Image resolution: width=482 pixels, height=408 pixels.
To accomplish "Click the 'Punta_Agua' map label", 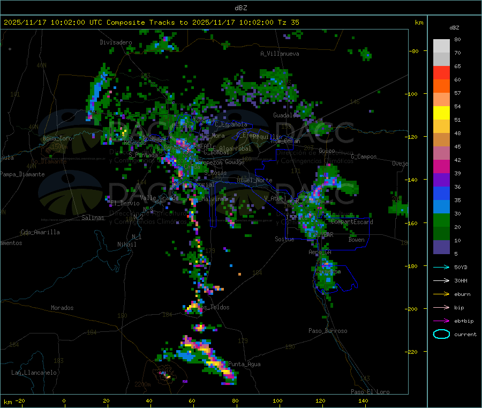I will 244,364.
